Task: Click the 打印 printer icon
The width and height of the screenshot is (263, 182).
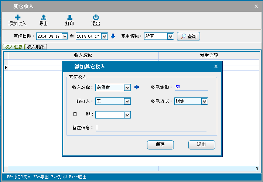Action: (69, 17)
